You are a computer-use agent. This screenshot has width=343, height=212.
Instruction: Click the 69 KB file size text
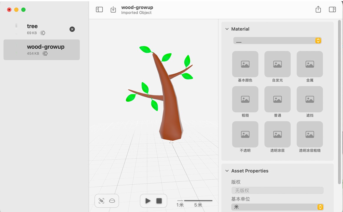tap(32, 33)
